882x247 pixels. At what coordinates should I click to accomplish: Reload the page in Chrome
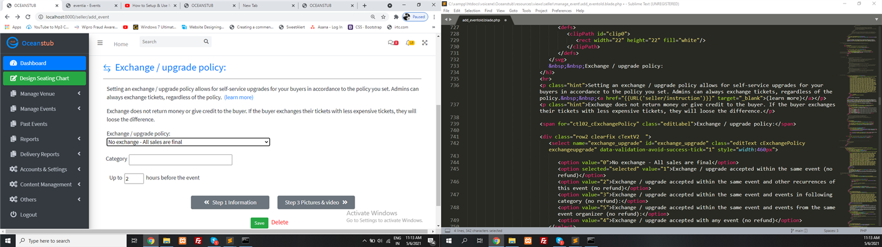click(x=28, y=17)
